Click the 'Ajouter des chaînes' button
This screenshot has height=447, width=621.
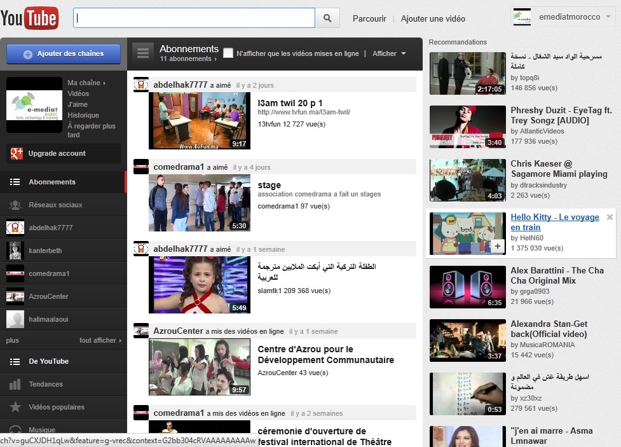point(63,54)
